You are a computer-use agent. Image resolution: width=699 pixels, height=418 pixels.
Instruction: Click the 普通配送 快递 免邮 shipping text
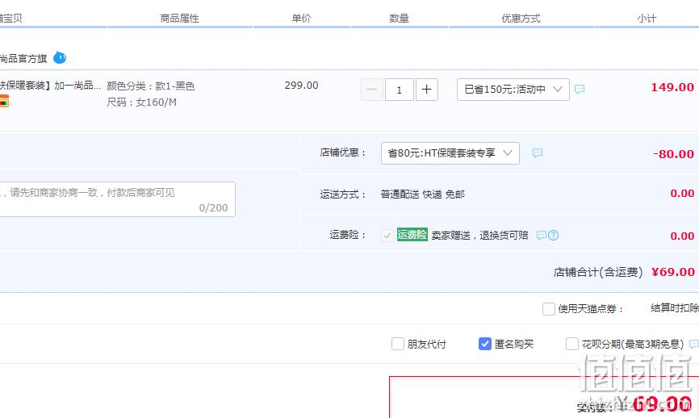423,194
